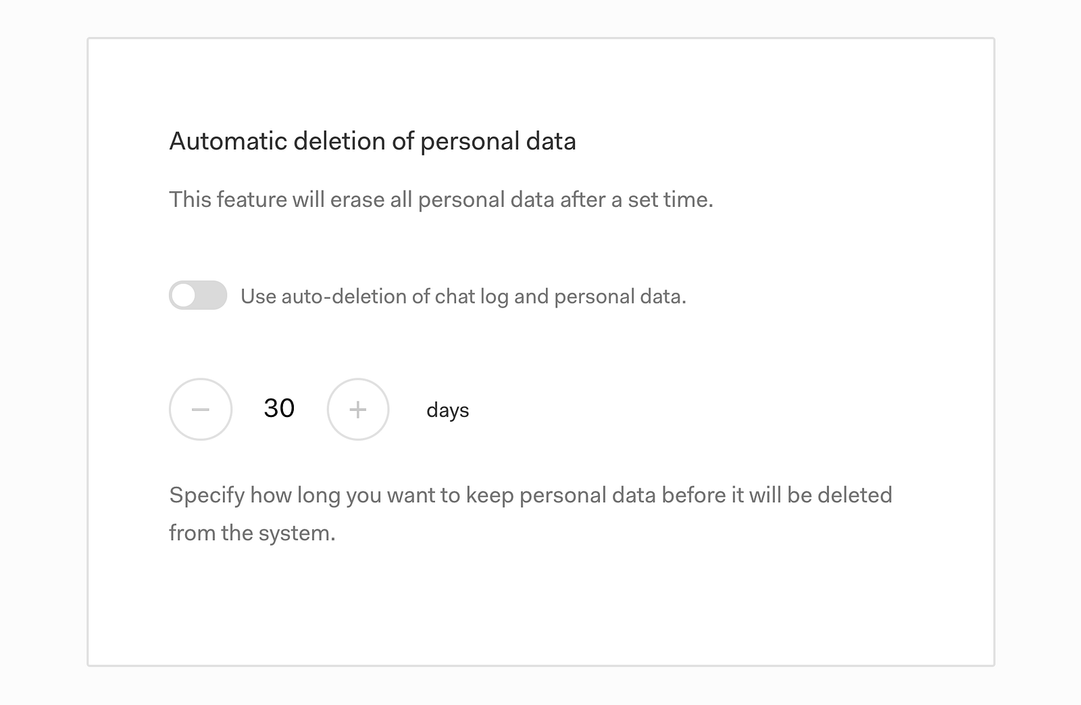Click the plus icon to increase days
This screenshot has width=1081, height=705.
pos(358,410)
